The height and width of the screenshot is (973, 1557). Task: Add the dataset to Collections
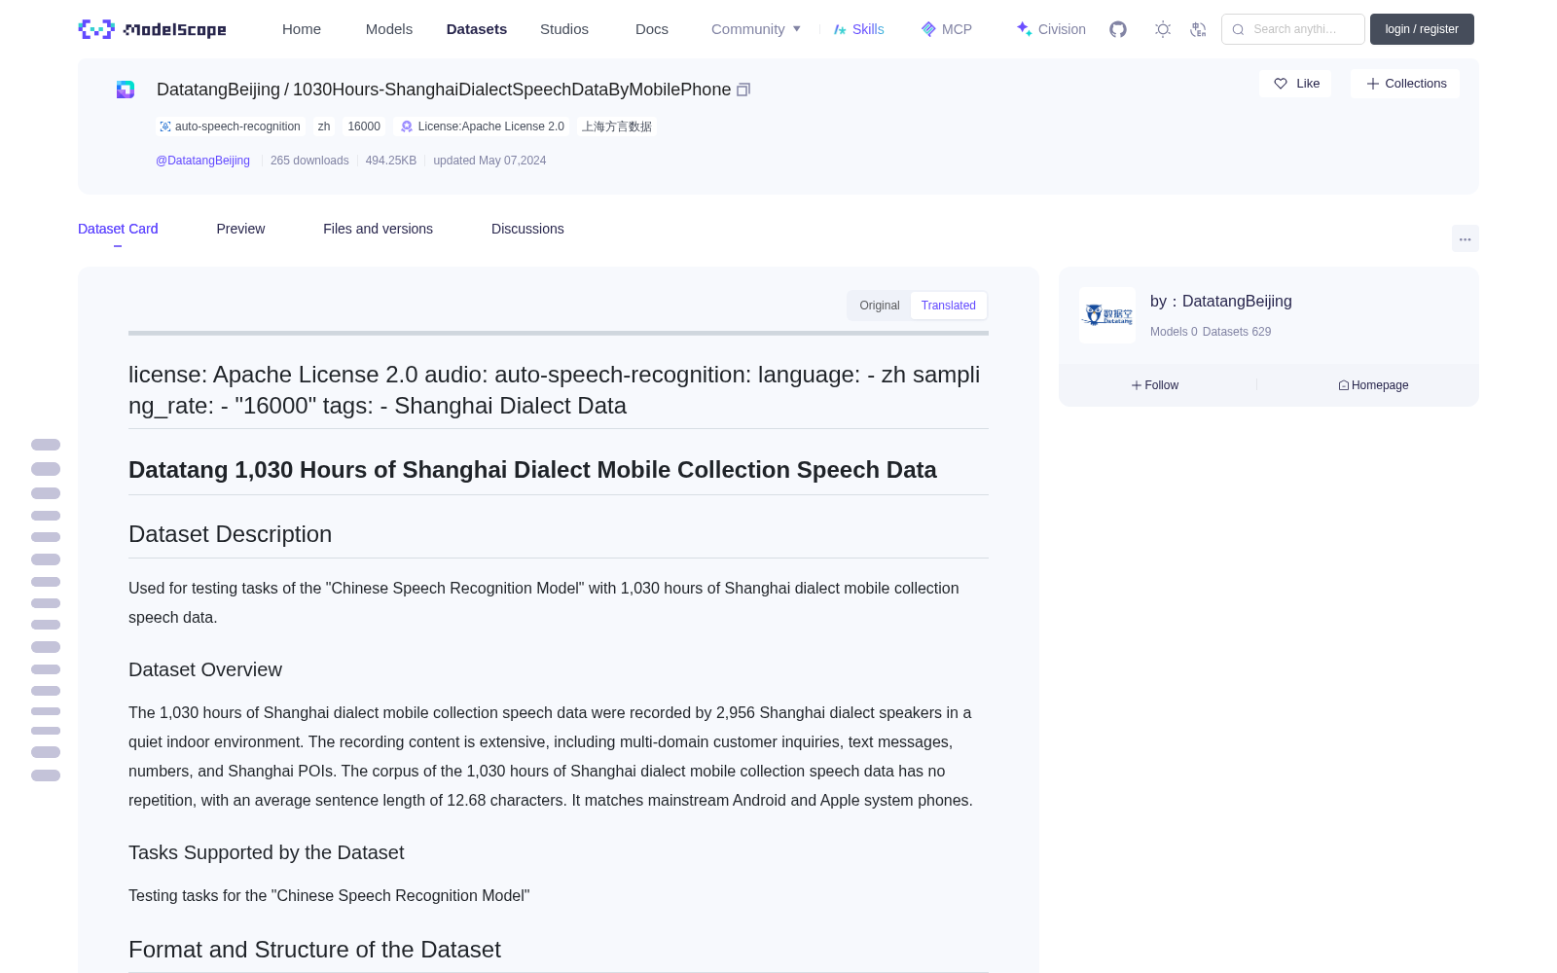click(1405, 84)
